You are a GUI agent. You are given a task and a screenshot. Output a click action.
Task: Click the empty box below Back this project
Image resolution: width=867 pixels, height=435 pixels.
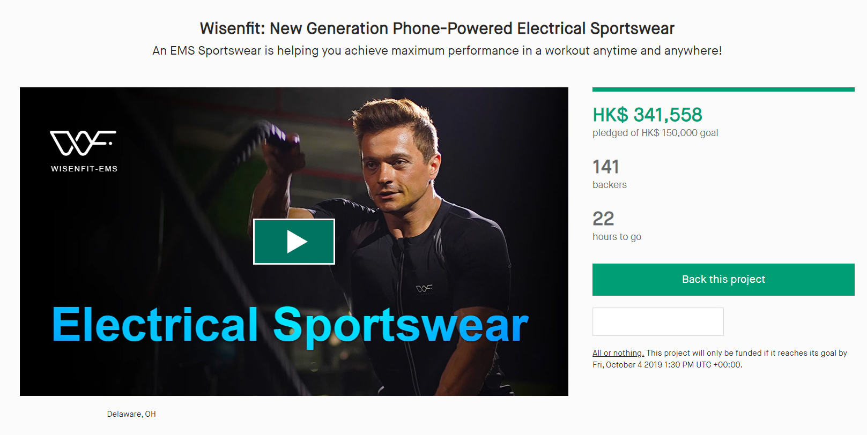tap(658, 321)
